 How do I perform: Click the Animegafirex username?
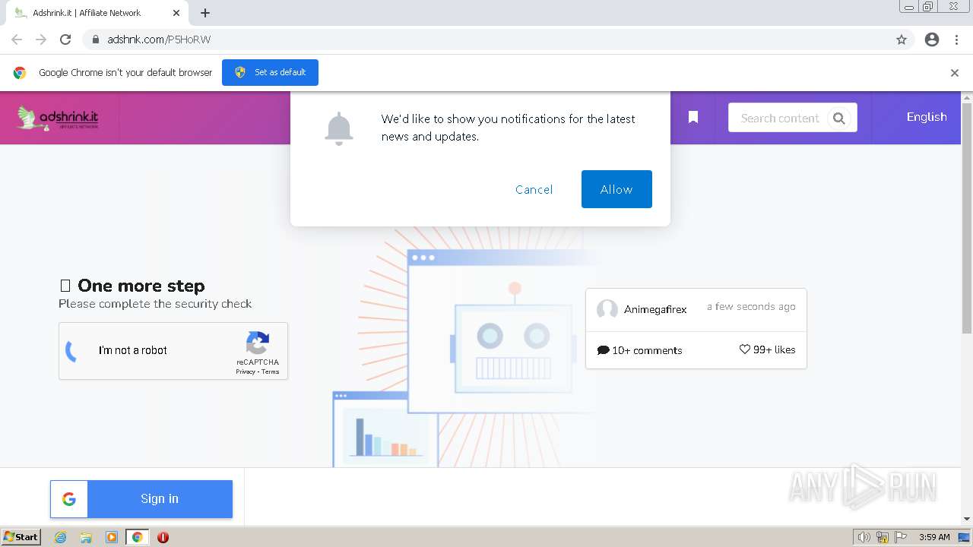(x=655, y=309)
